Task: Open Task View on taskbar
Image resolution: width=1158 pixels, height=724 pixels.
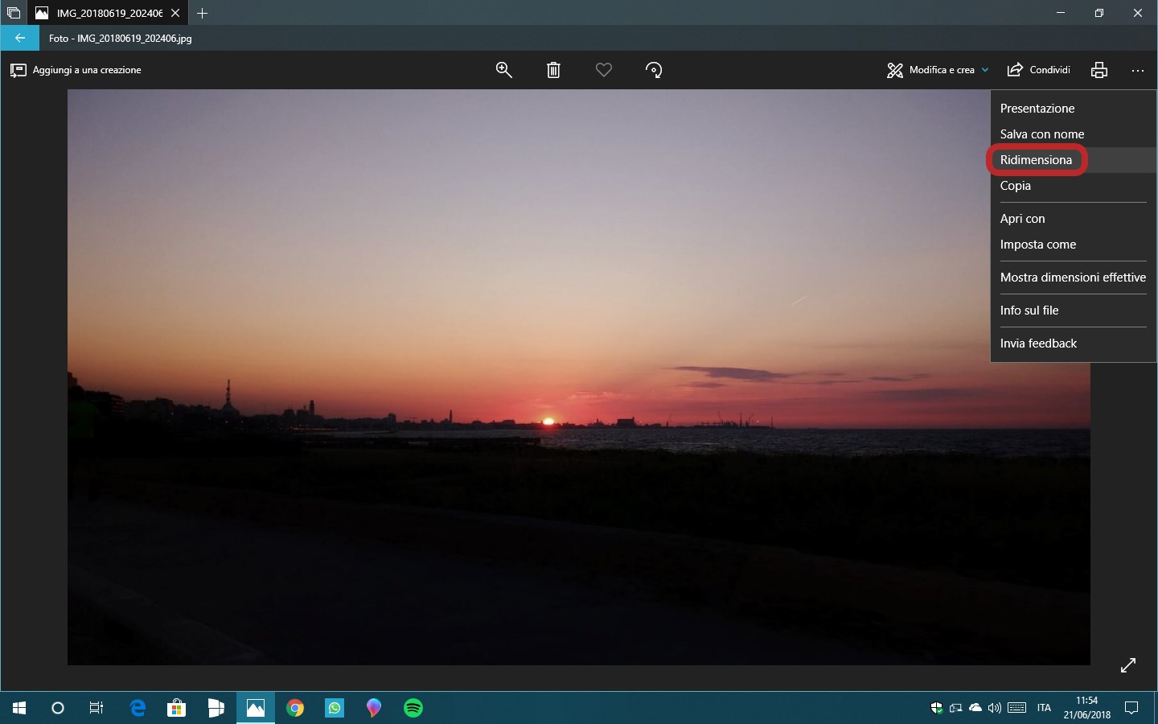Action: [x=96, y=708]
